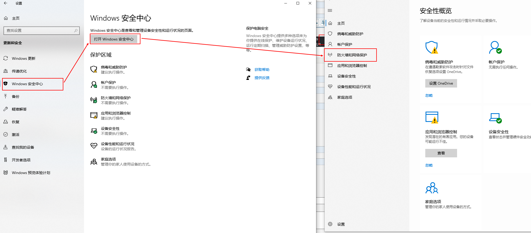Select 恢复 in the Settings sidebar
The width and height of the screenshot is (531, 233).
click(x=16, y=122)
